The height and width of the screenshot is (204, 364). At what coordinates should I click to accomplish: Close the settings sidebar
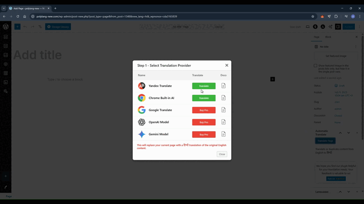(357, 37)
